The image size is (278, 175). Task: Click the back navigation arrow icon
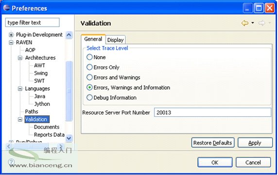[245, 23]
